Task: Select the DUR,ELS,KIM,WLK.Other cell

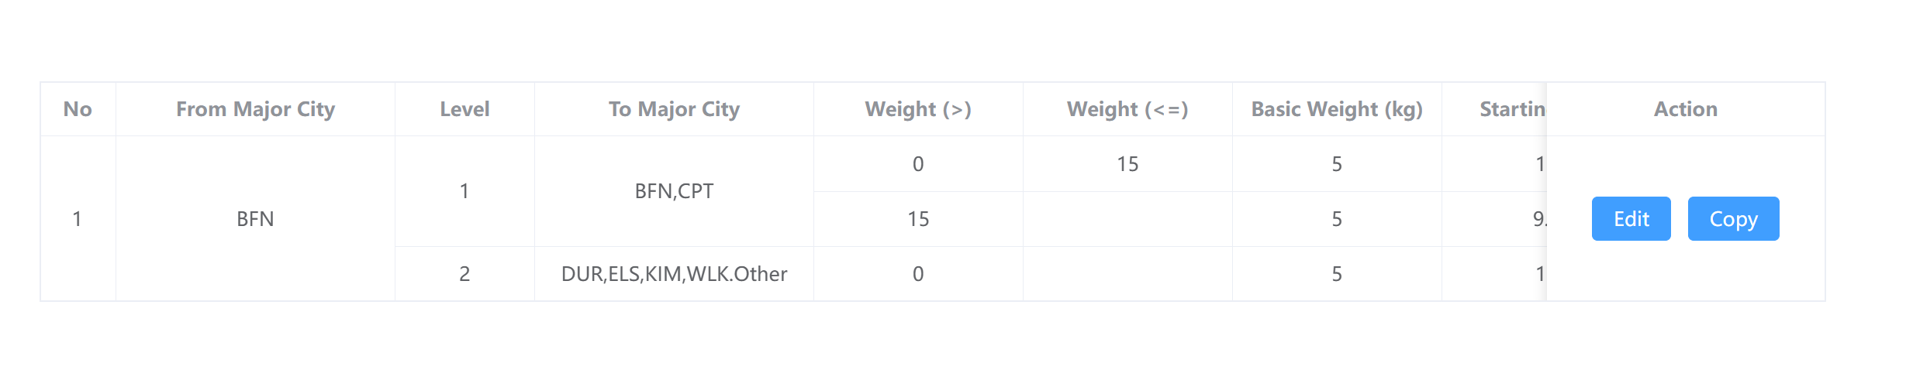Action: tap(674, 274)
